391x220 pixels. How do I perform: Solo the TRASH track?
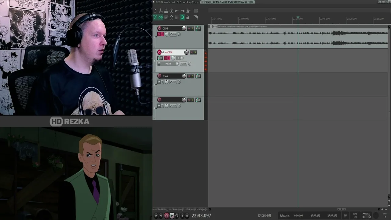(192, 76)
